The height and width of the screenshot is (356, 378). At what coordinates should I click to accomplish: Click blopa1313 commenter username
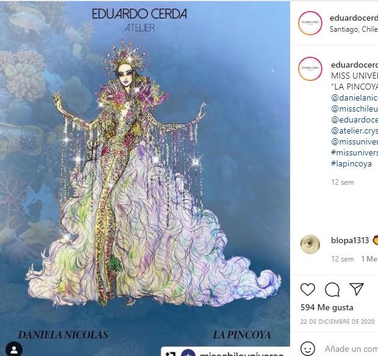coord(350,240)
